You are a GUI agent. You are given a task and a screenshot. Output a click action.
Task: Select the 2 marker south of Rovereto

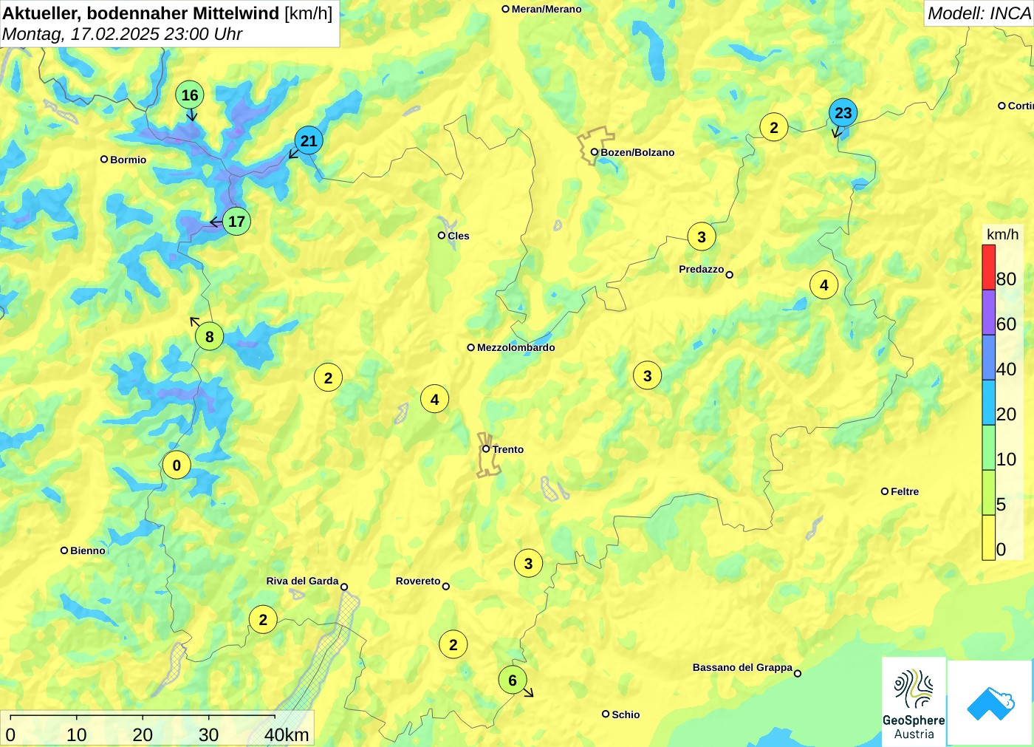pos(453,644)
